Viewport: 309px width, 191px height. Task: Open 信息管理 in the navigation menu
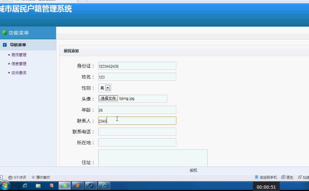19,64
